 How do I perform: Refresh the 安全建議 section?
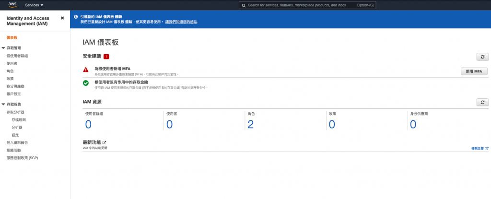482,57
